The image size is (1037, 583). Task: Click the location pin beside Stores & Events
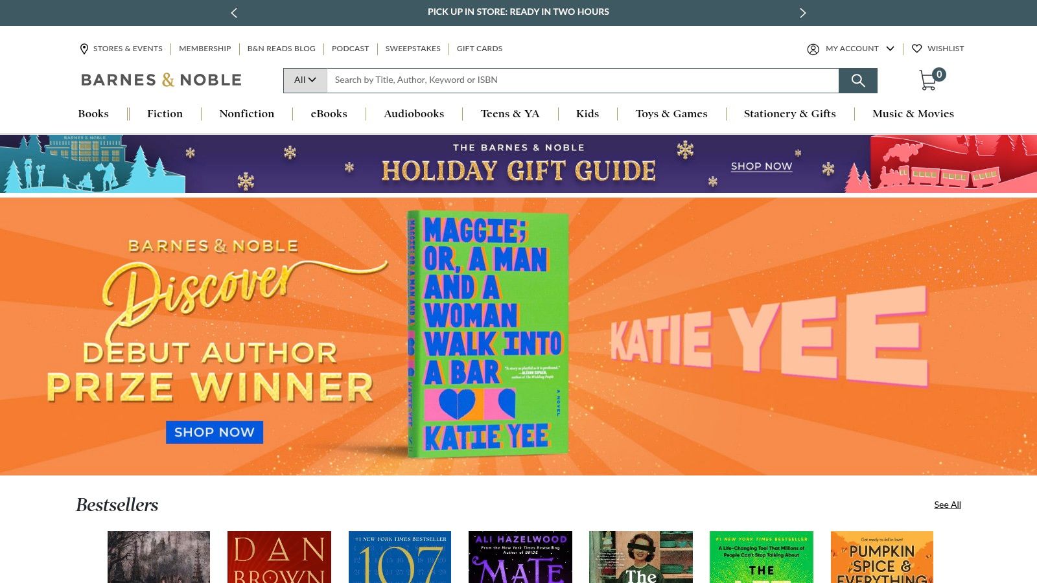pyautogui.click(x=84, y=49)
